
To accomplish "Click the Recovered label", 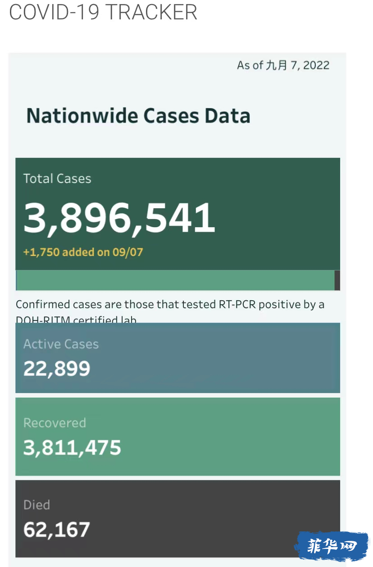I will [x=55, y=423].
